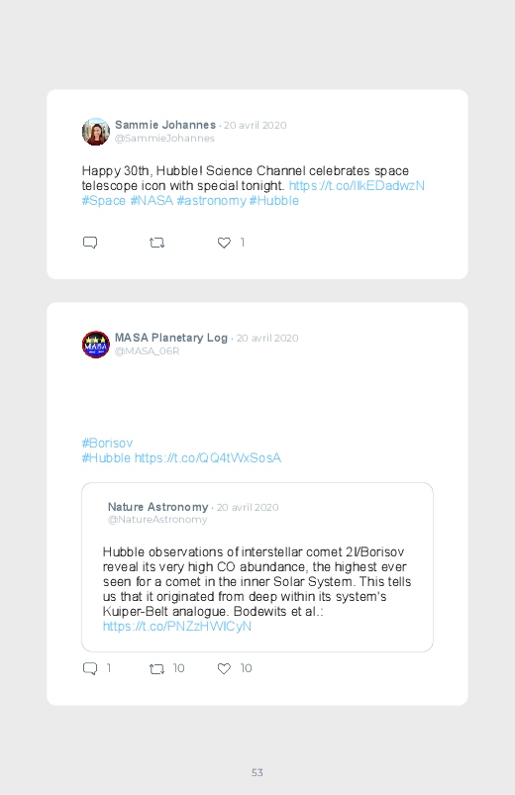Open link t.co/IlkEDadwzN
The height and width of the screenshot is (795, 515).
(x=357, y=185)
